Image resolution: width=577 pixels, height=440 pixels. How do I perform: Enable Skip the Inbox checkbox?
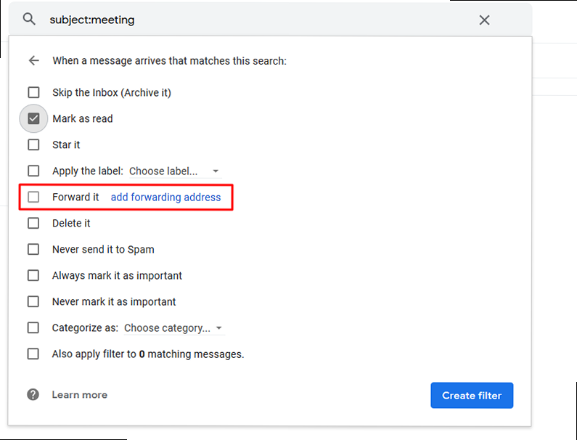(33, 93)
